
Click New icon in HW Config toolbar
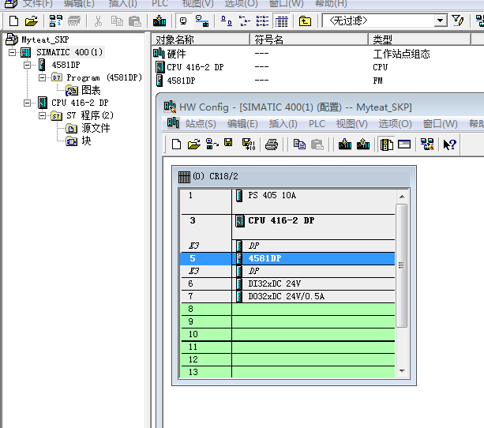tap(176, 145)
